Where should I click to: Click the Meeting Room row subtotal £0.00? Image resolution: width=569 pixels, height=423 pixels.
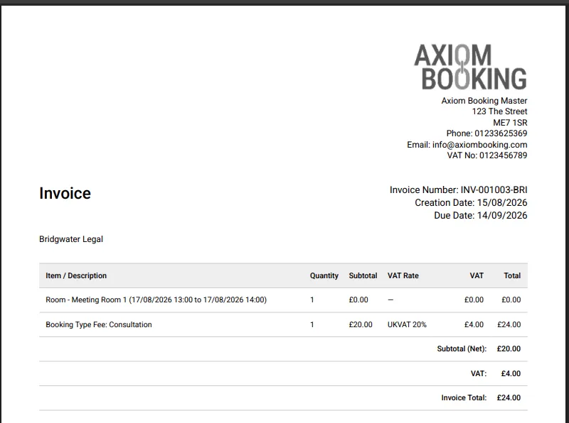pos(358,300)
